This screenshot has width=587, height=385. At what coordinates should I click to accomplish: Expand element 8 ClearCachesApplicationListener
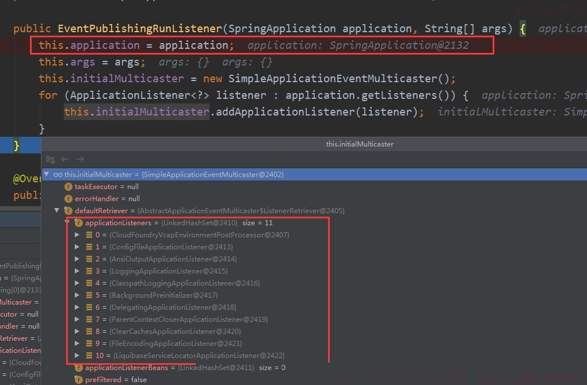tap(77, 331)
